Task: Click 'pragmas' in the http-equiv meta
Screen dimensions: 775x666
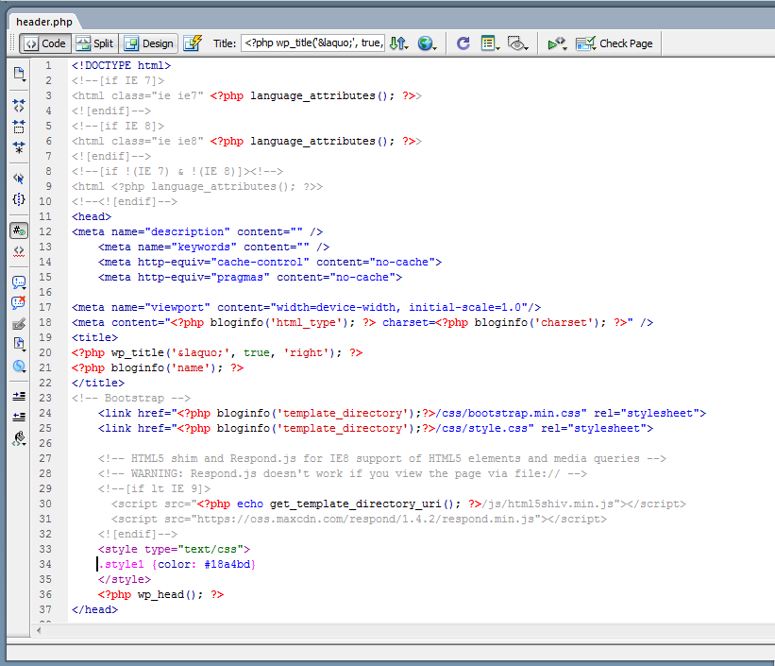Action: click(x=240, y=277)
